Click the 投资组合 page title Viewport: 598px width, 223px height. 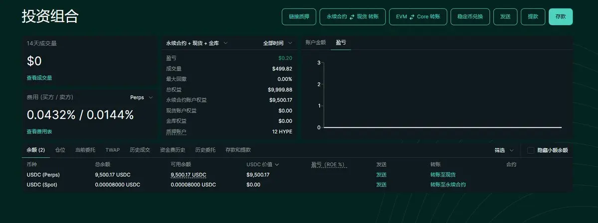(x=50, y=17)
